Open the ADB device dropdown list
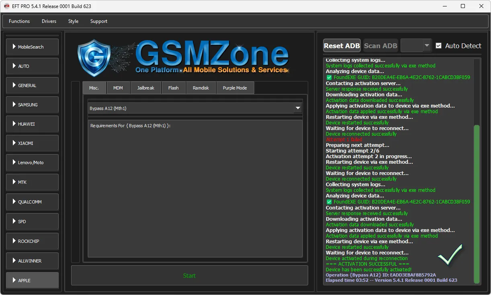 (427, 46)
